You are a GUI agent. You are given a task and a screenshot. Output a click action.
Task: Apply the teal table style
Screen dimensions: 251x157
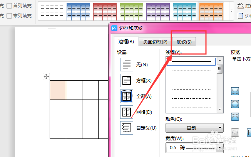point(184,12)
